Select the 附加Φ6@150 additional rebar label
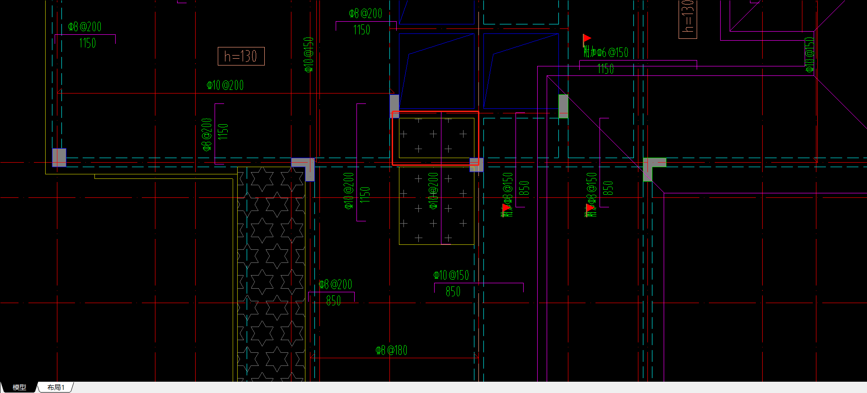 pyautogui.click(x=606, y=52)
